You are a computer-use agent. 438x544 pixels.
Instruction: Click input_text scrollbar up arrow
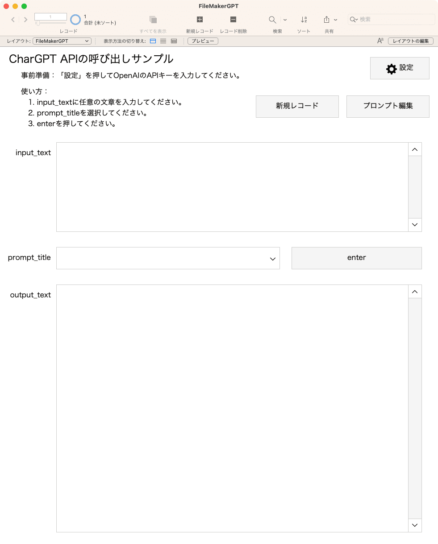415,149
